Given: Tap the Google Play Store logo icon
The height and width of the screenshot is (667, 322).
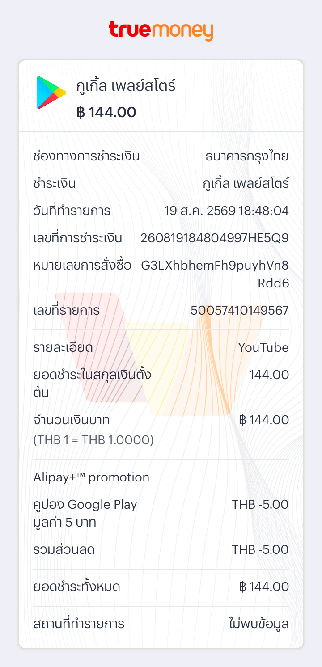Looking at the screenshot, I should click(x=51, y=93).
